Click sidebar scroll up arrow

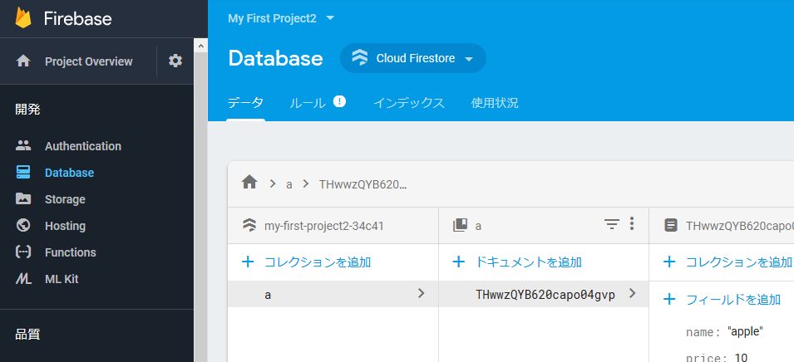pos(200,45)
